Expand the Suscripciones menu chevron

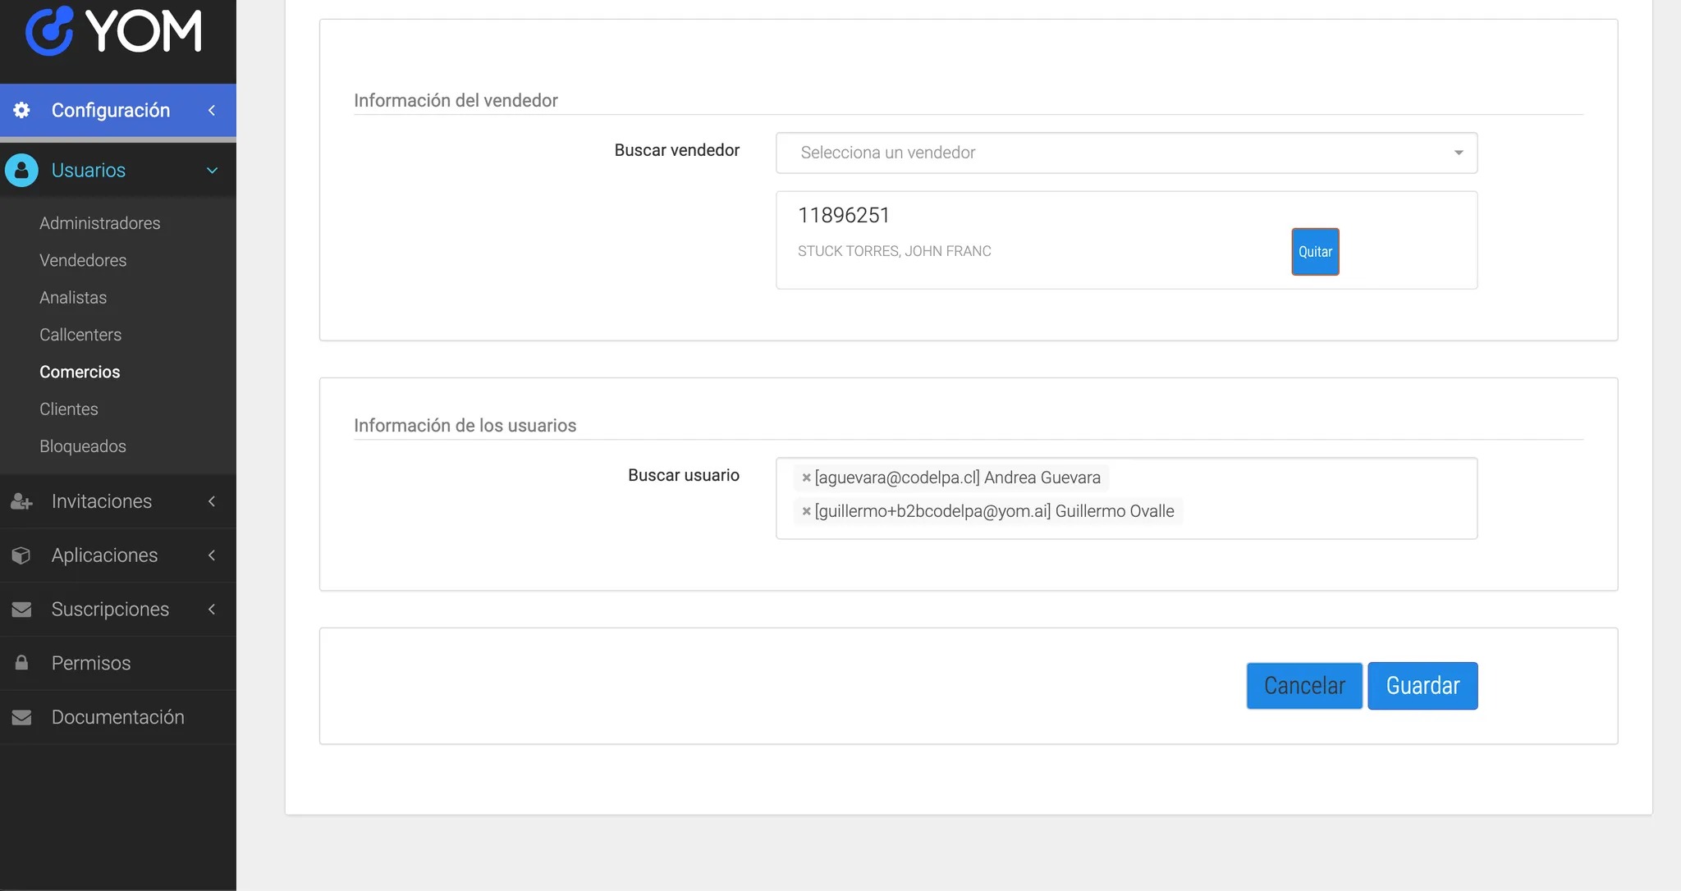pos(212,610)
